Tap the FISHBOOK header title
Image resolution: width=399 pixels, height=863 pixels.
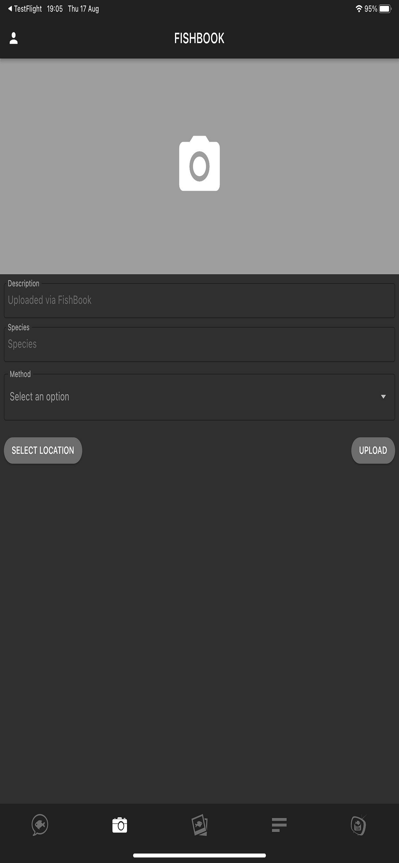[x=199, y=38]
